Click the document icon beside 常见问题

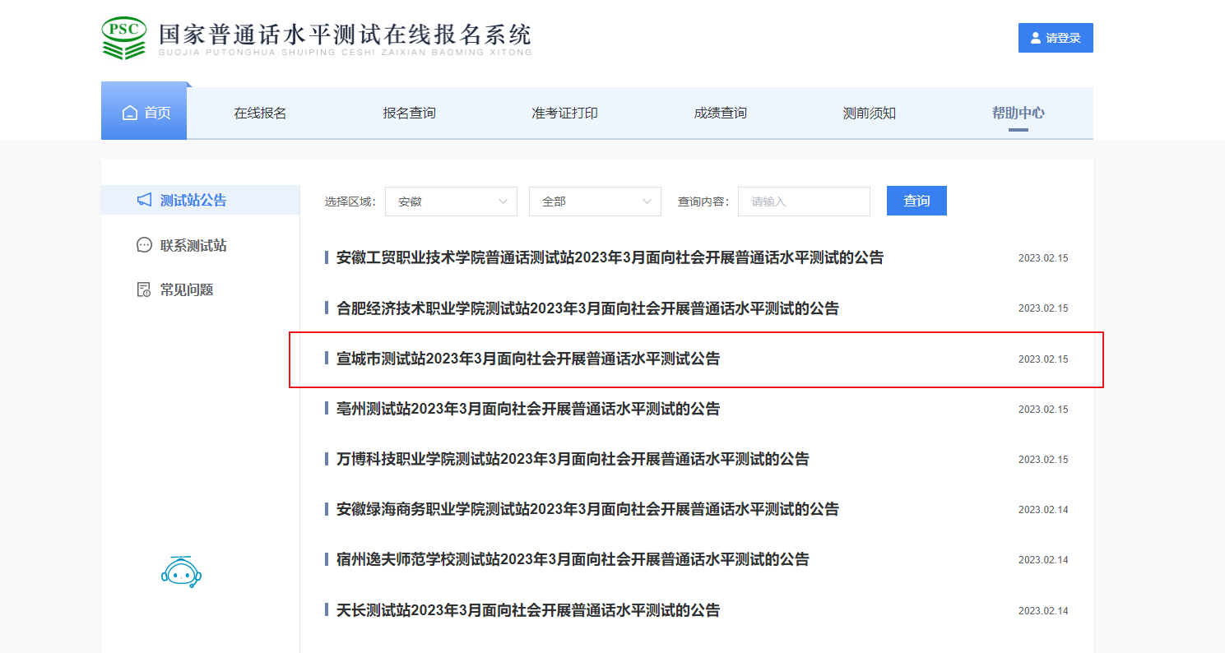tap(144, 289)
